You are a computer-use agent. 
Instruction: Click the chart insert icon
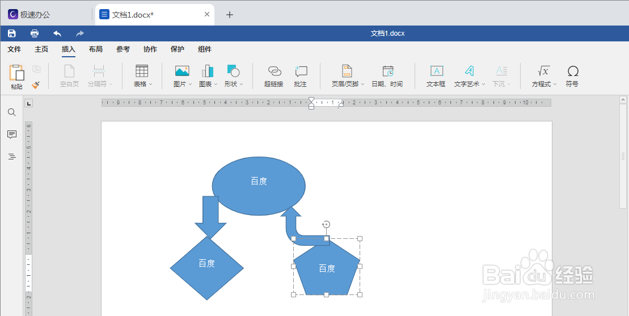[208, 71]
